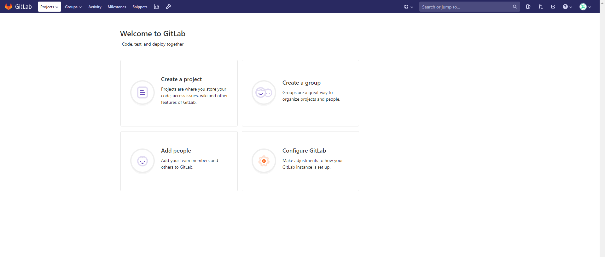This screenshot has width=605, height=257.
Task: Click the Create a group faces icon
Action: [x=264, y=92]
